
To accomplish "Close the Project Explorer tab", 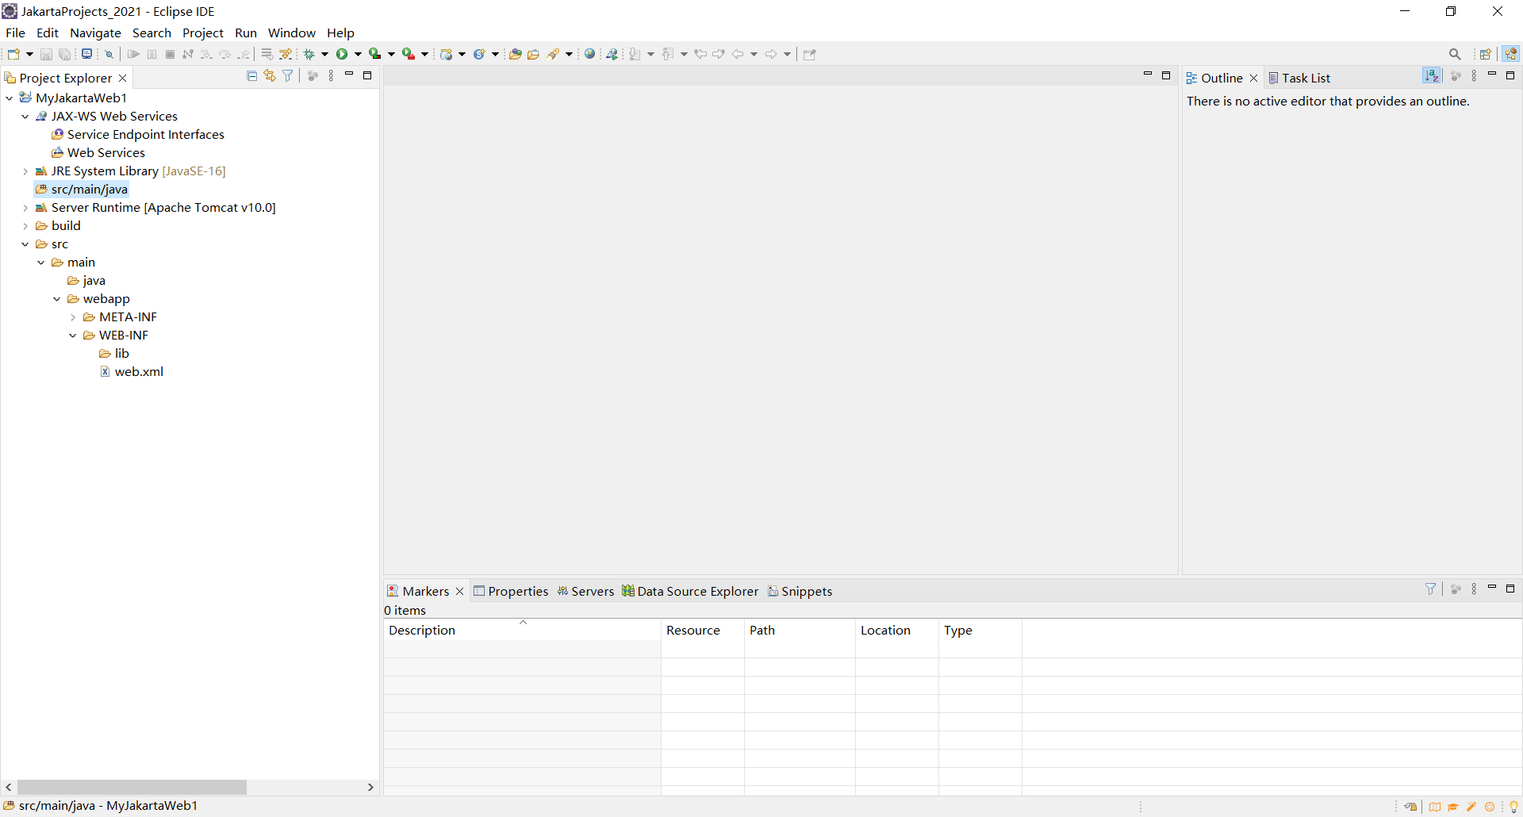I will (123, 78).
